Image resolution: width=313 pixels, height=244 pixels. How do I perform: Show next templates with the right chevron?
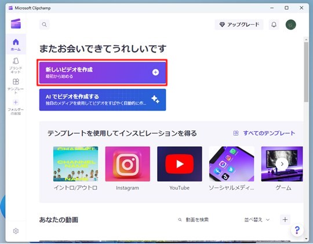(x=282, y=164)
